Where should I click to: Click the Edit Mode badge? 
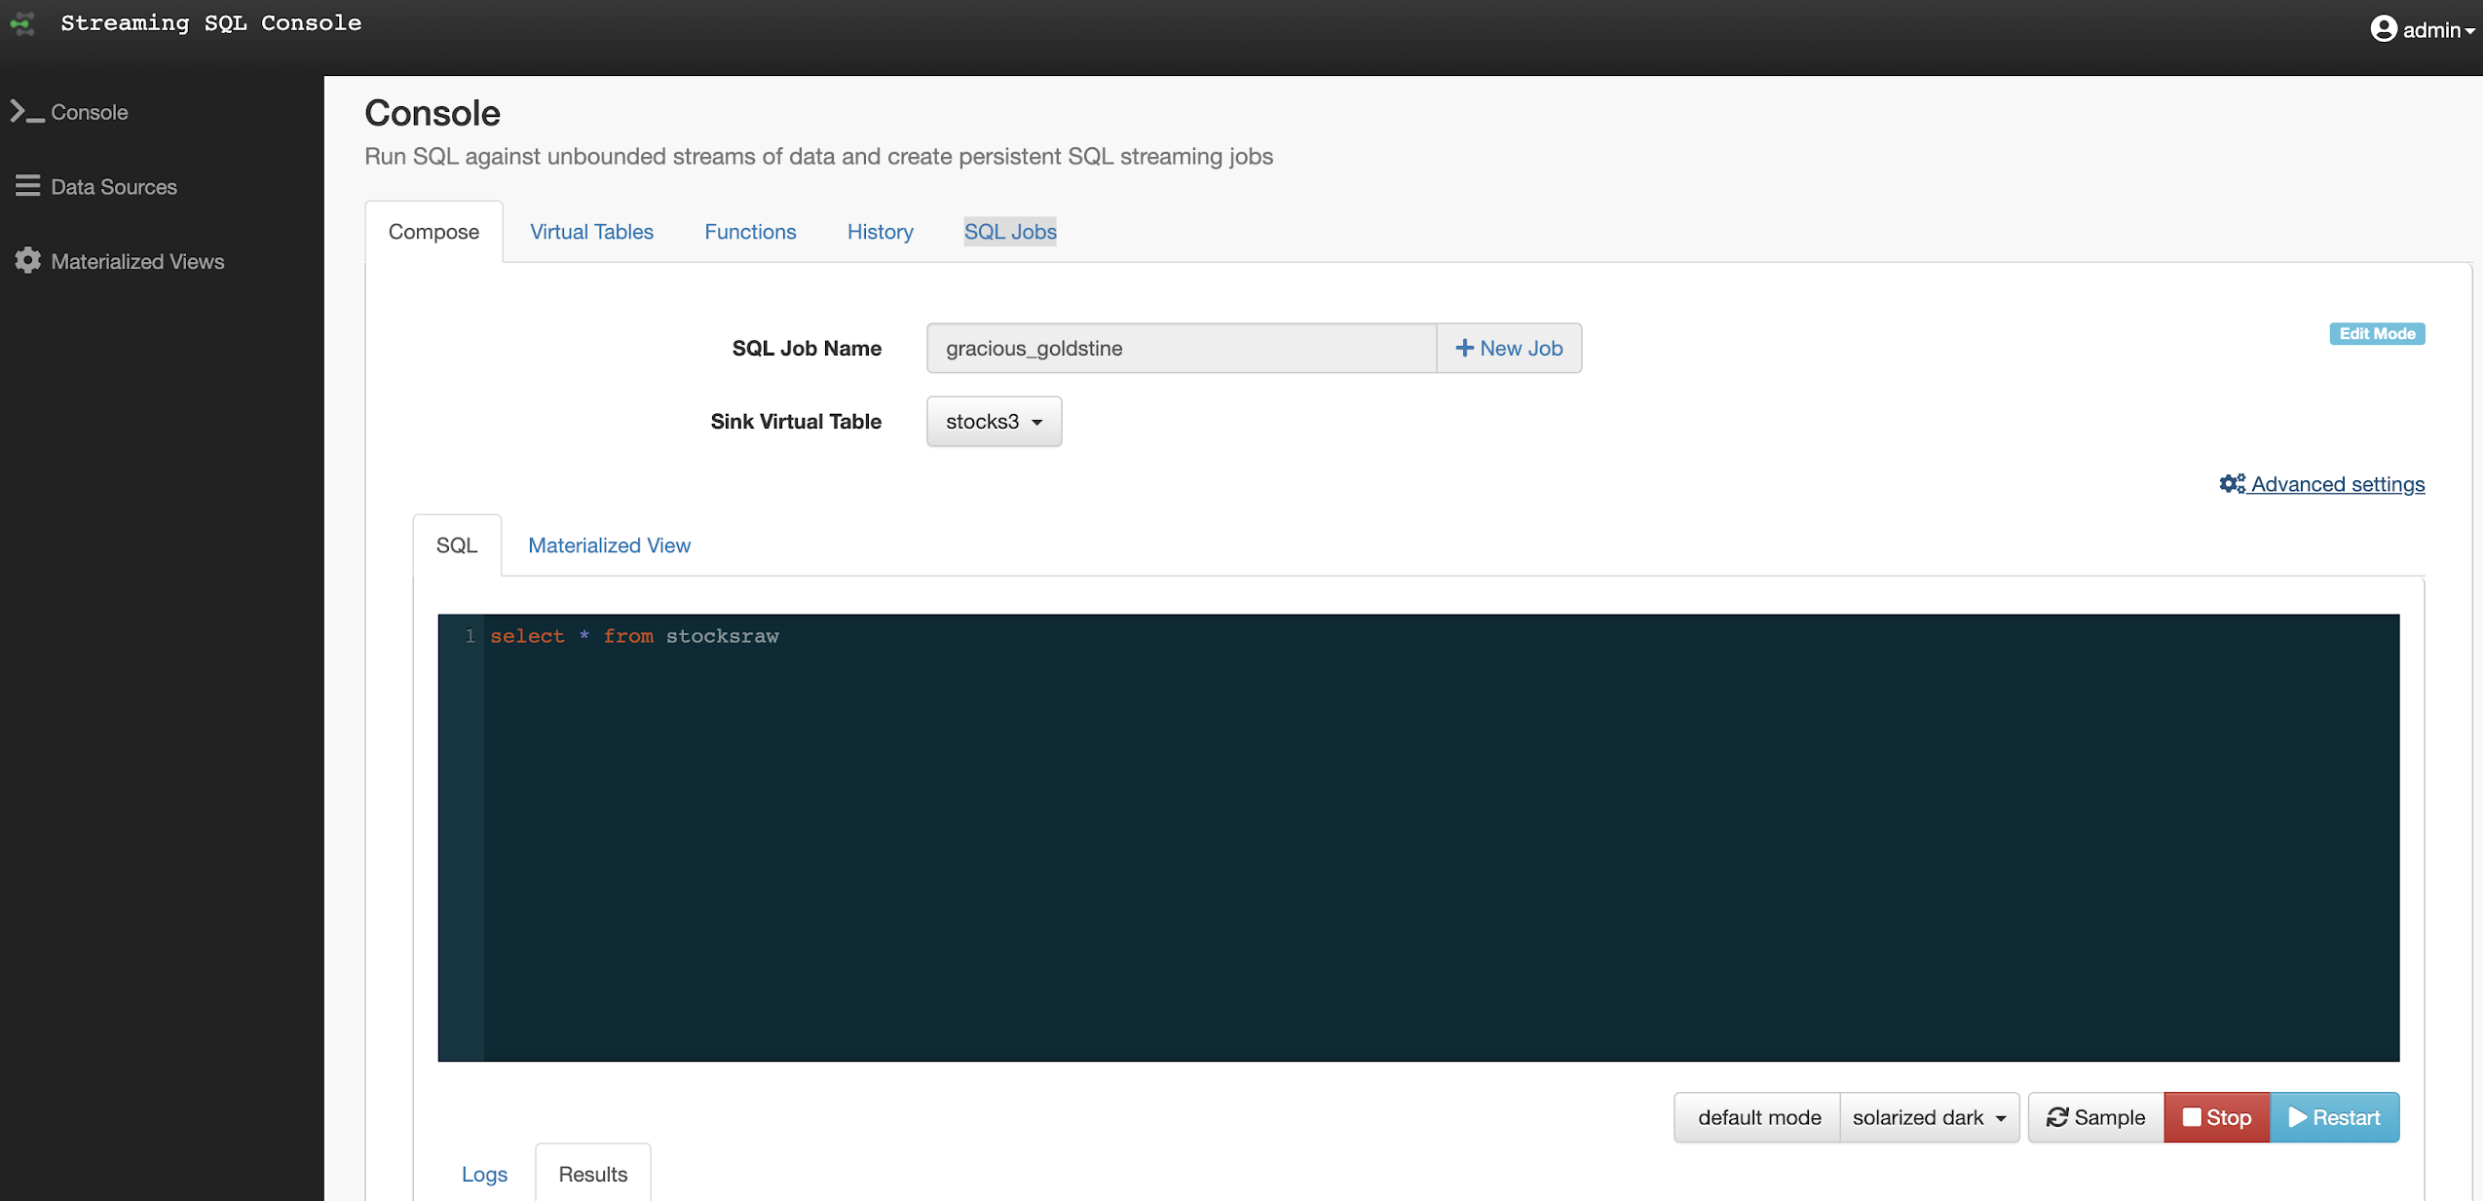tap(2376, 334)
